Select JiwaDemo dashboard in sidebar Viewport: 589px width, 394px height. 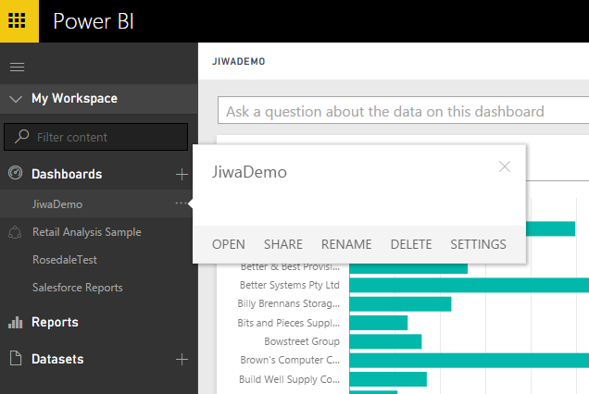tap(57, 204)
